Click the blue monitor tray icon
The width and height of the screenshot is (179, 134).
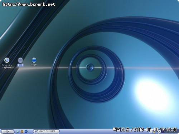(163, 132)
